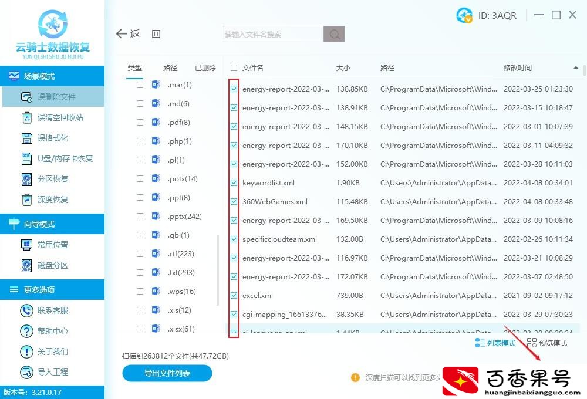Check the .mar(1) type checkbox
Screen dimensions: 587x399
140,85
